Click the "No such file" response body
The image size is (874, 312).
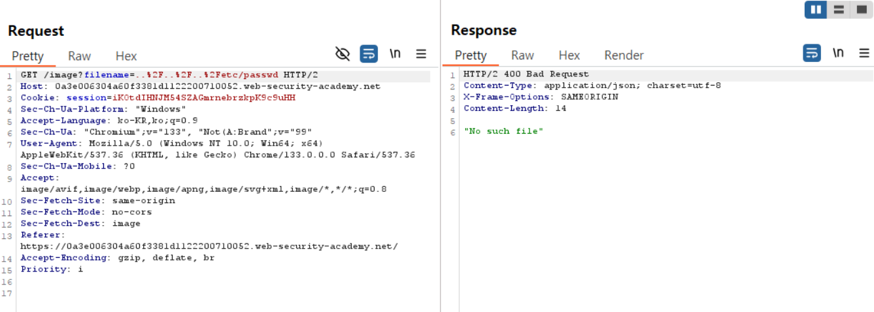pyautogui.click(x=503, y=131)
